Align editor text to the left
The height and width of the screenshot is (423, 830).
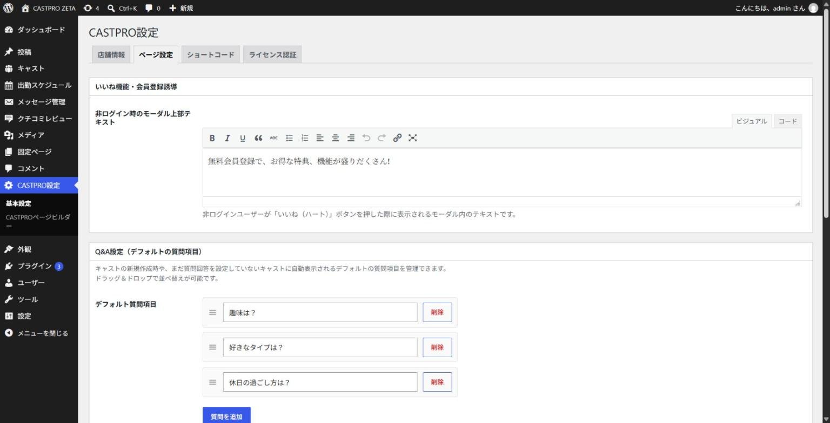click(x=320, y=138)
